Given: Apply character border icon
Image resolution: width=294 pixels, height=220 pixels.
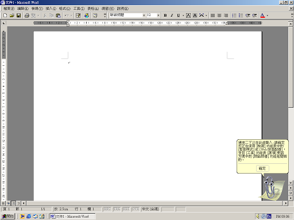Looking at the screenshot, I should coord(188,15).
